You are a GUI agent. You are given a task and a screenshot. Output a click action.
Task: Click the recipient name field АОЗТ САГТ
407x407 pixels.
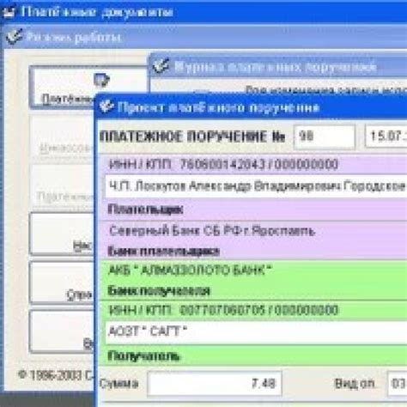pos(256,332)
